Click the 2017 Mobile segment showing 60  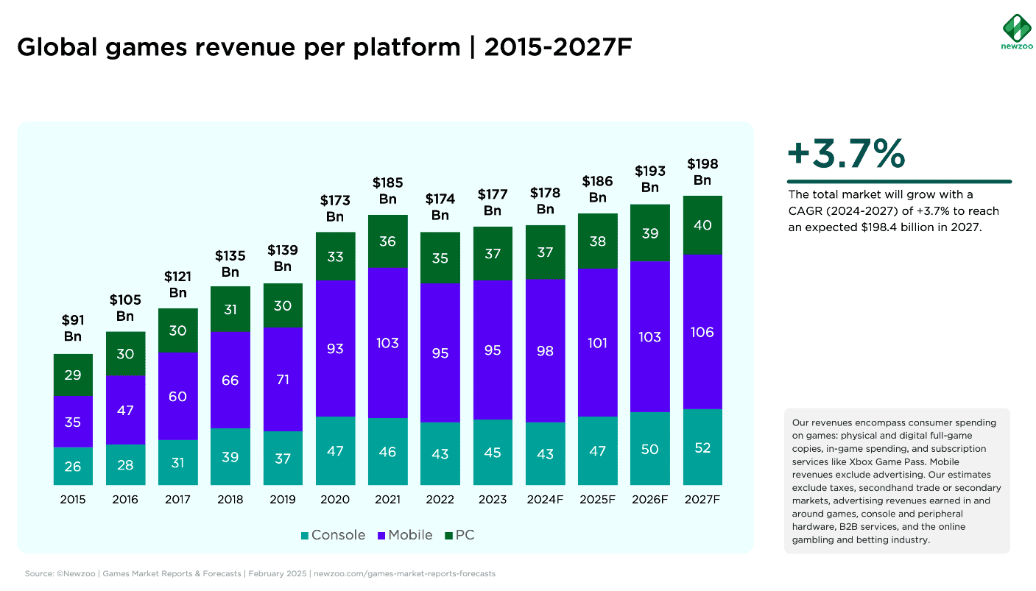[x=177, y=397]
